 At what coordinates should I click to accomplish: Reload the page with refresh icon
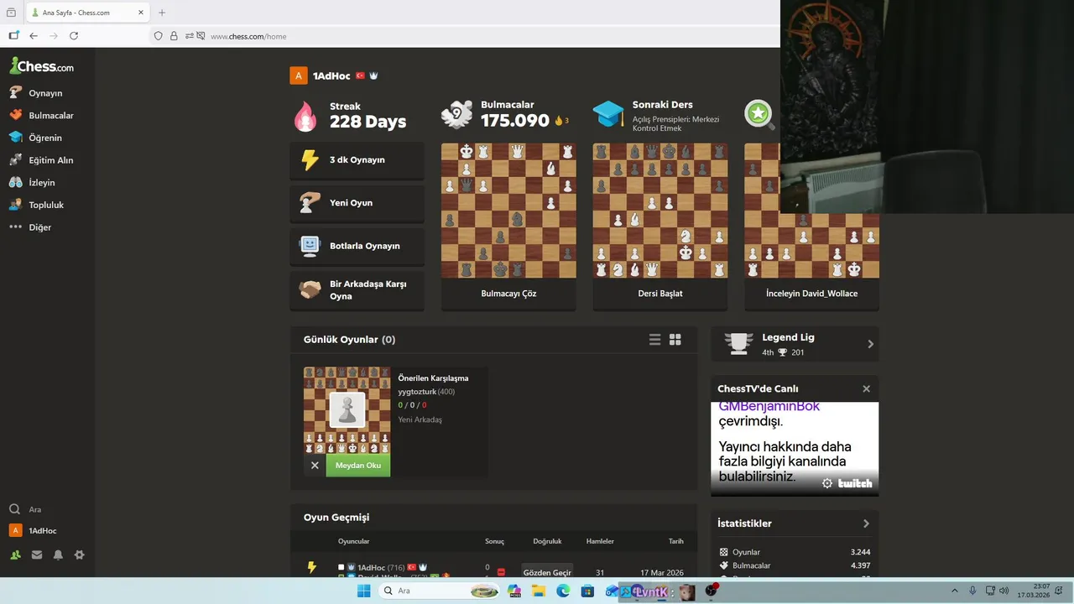point(74,36)
